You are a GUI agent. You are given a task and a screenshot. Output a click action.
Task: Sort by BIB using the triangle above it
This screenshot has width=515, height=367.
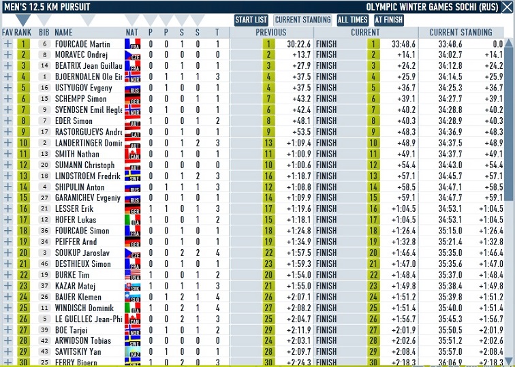click(44, 20)
